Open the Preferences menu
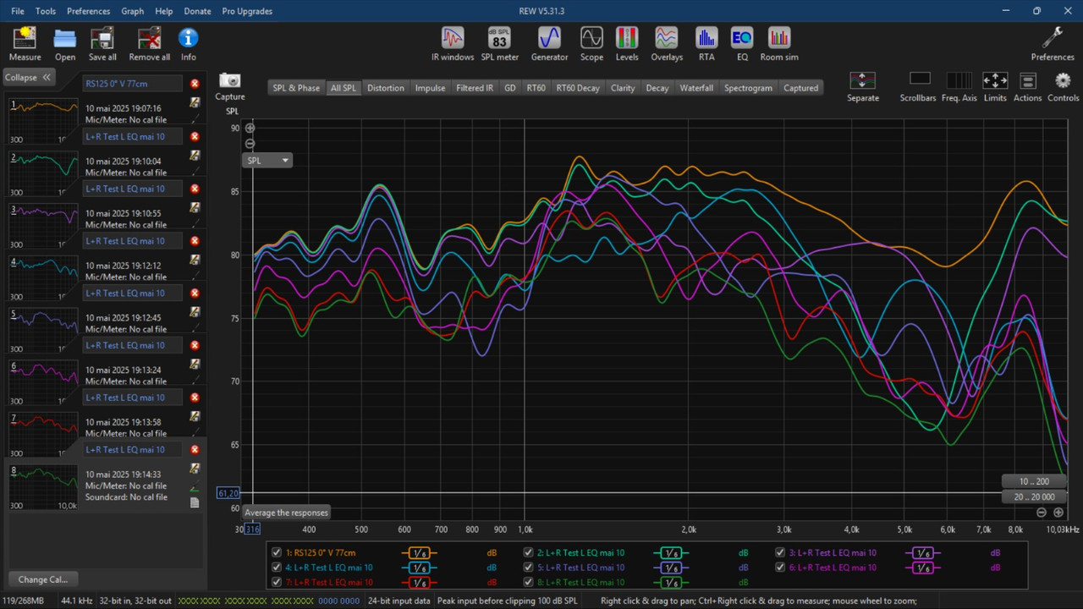Image resolution: width=1083 pixels, height=609 pixels. [x=89, y=11]
